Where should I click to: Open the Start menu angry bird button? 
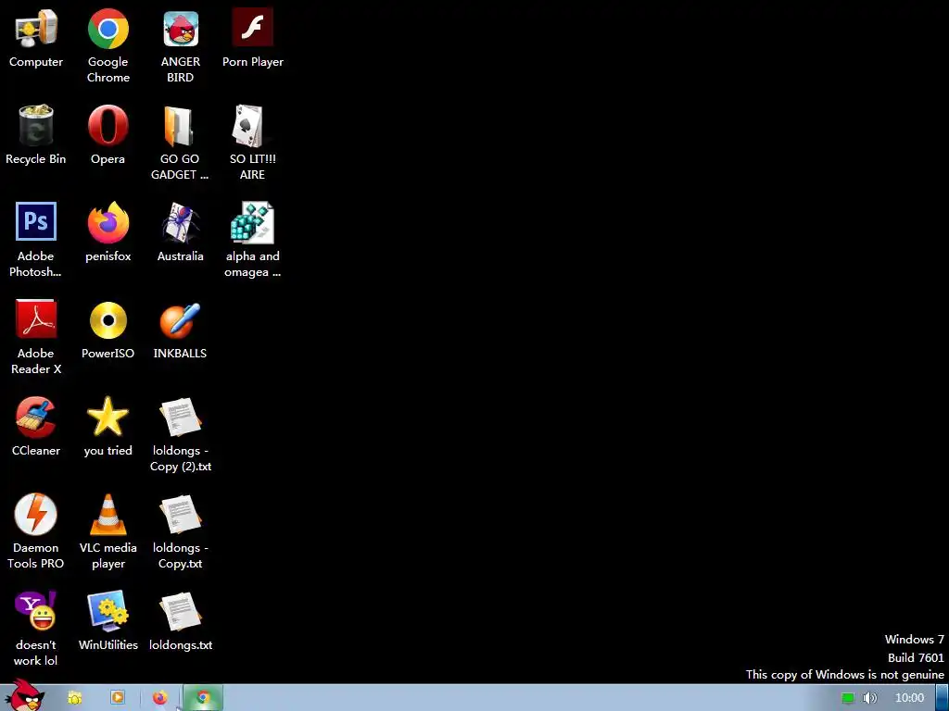coord(24,696)
